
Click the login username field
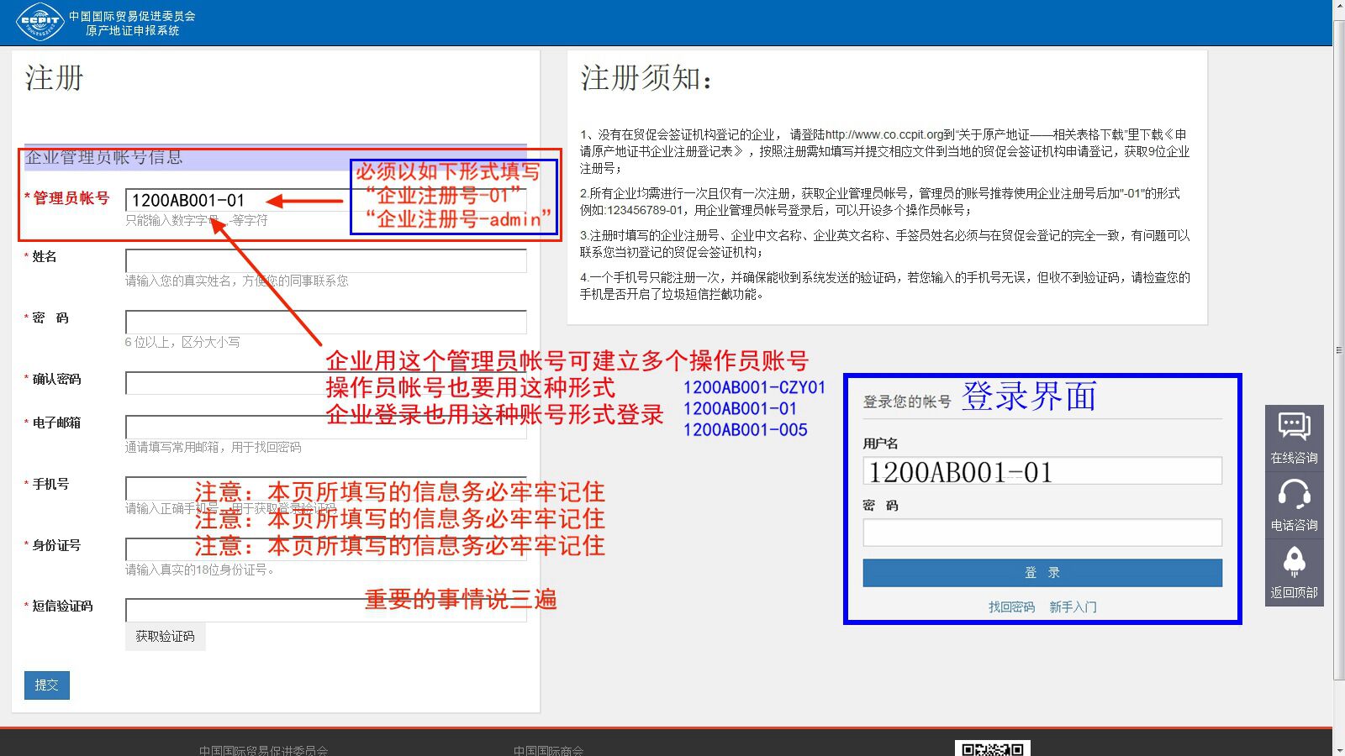(x=1042, y=471)
